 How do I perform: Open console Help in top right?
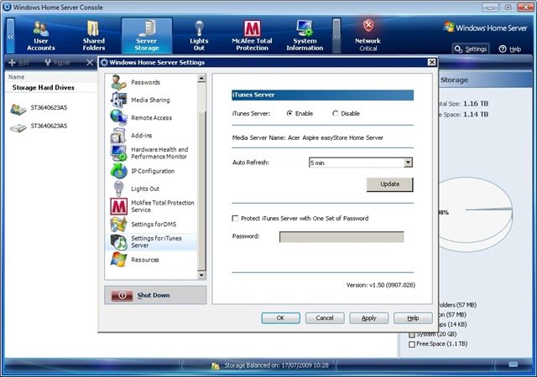point(510,49)
